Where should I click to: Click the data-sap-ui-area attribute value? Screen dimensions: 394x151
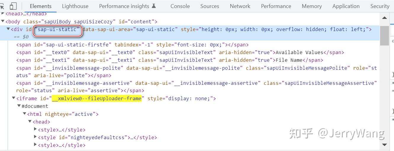click(157, 29)
